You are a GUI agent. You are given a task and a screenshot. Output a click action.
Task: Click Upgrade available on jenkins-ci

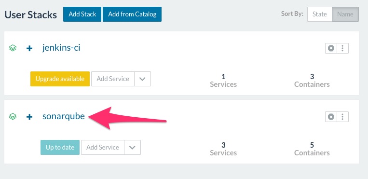click(60, 79)
